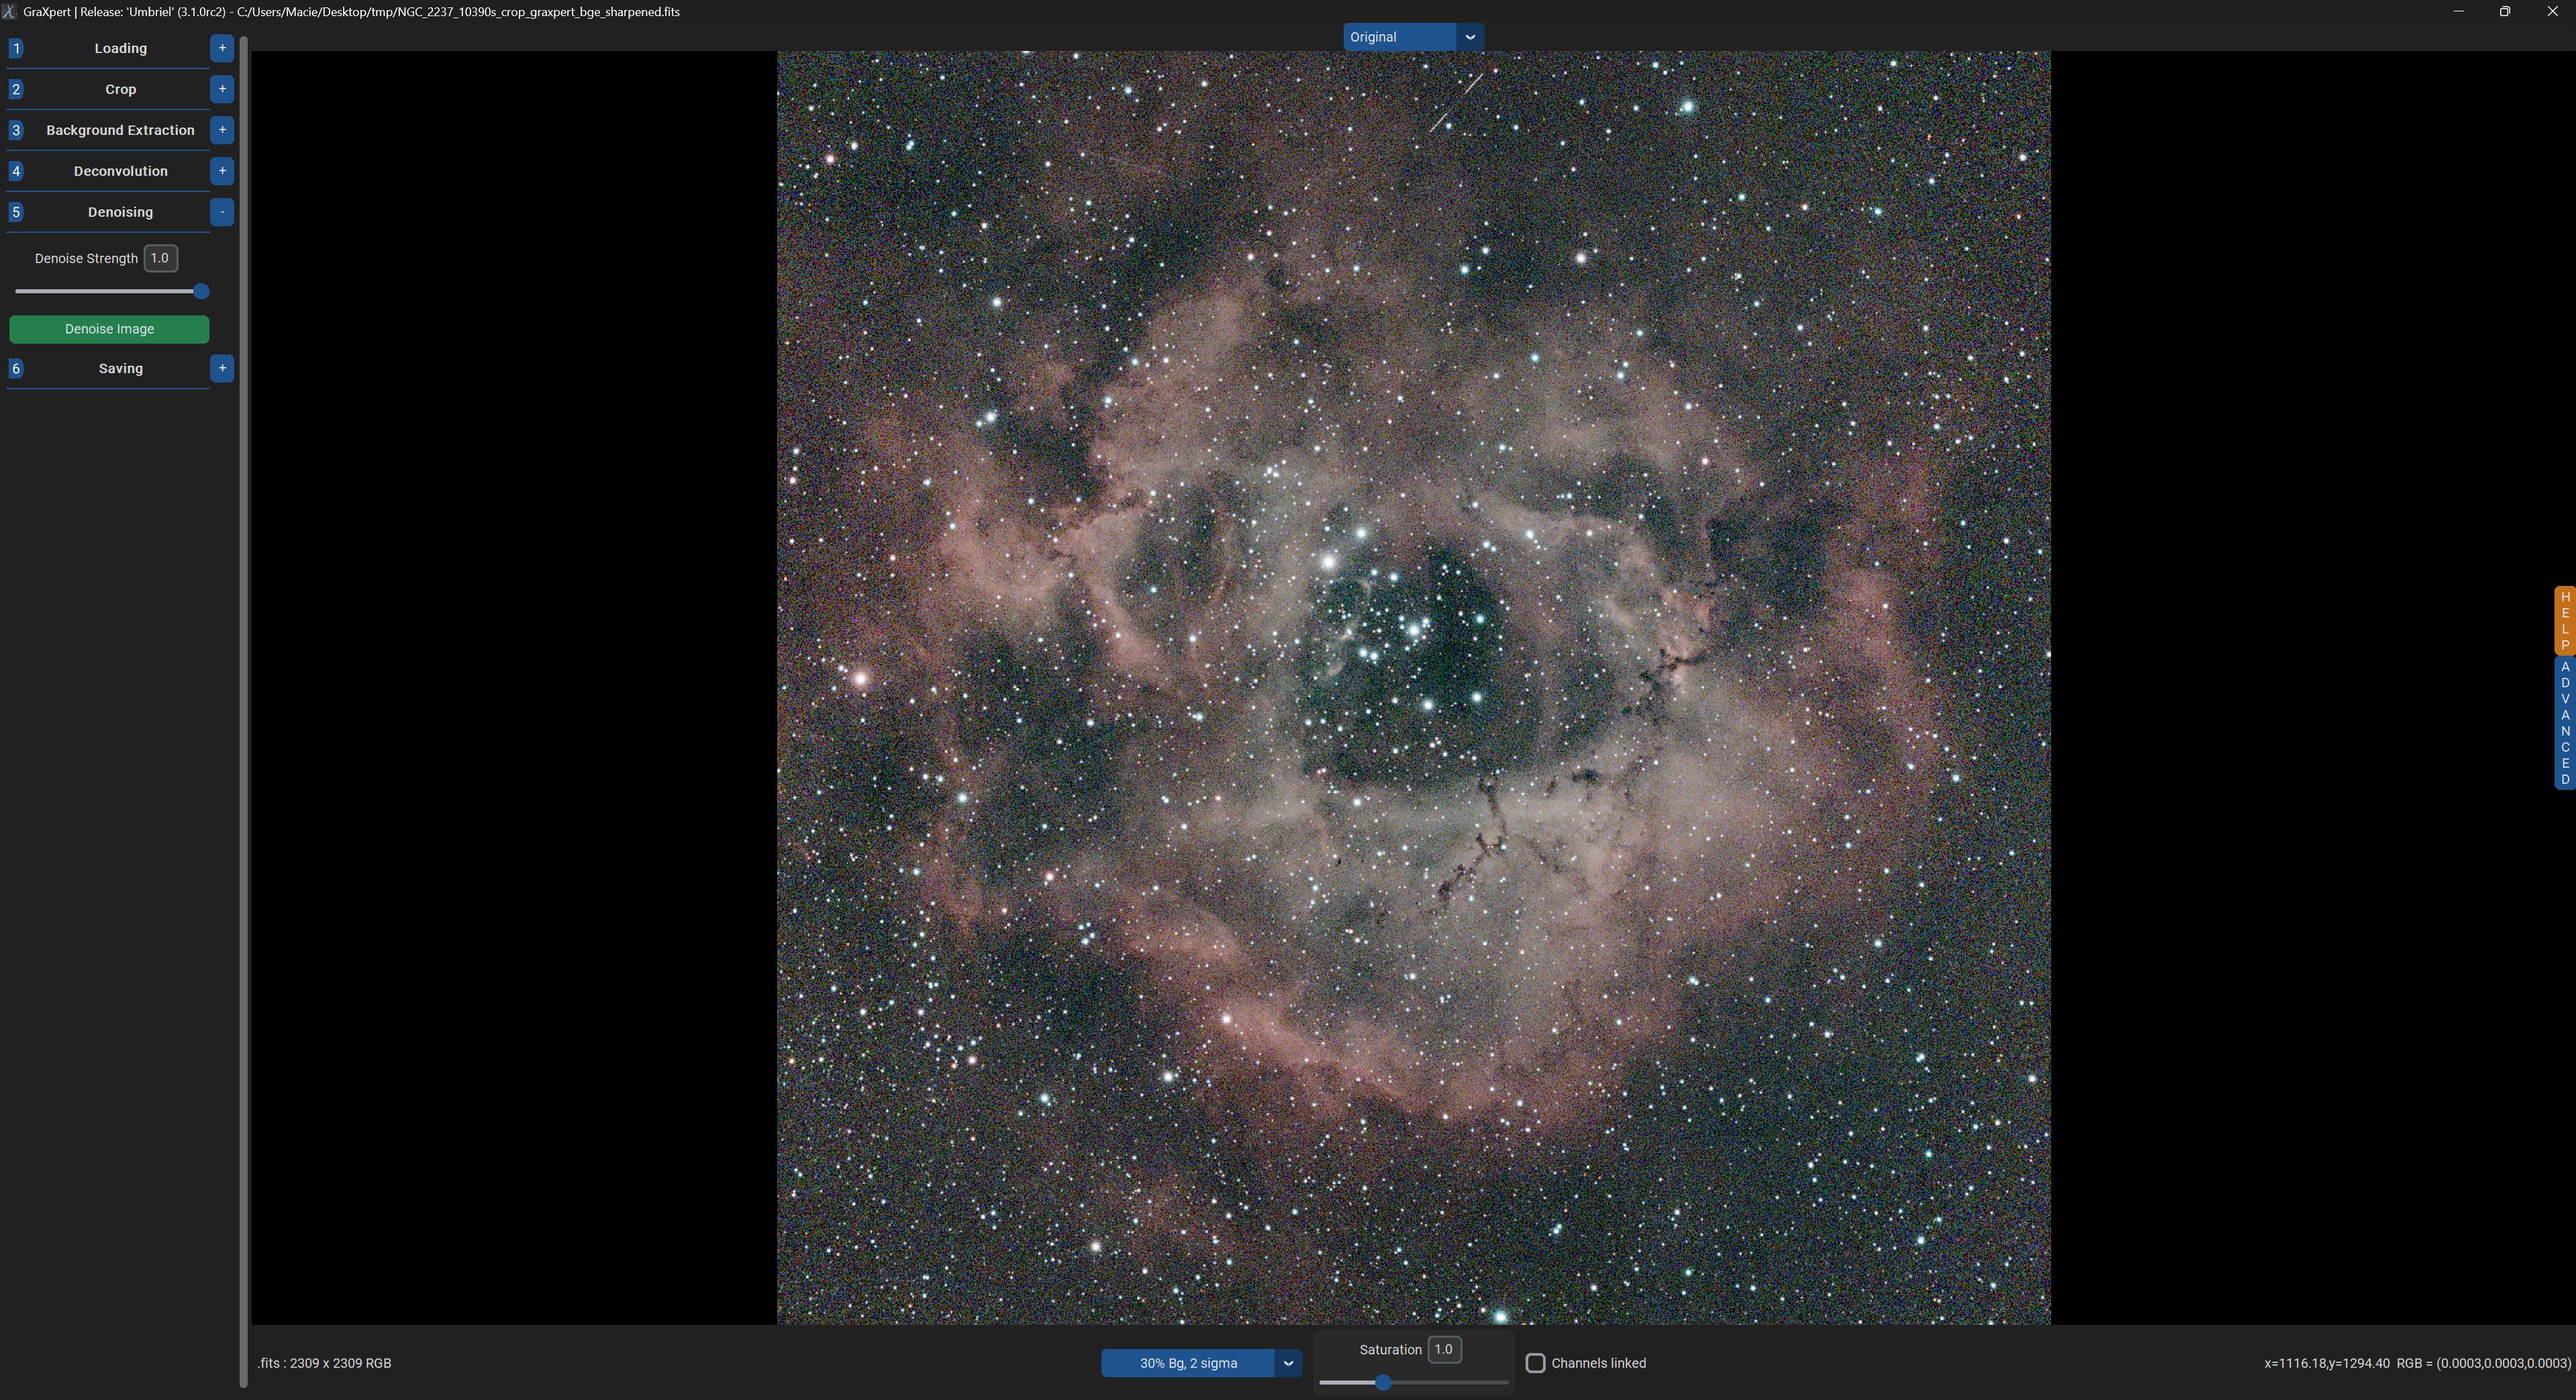Click the Saturation value input field
Viewport: 2576px width, 1400px height.
click(1443, 1349)
